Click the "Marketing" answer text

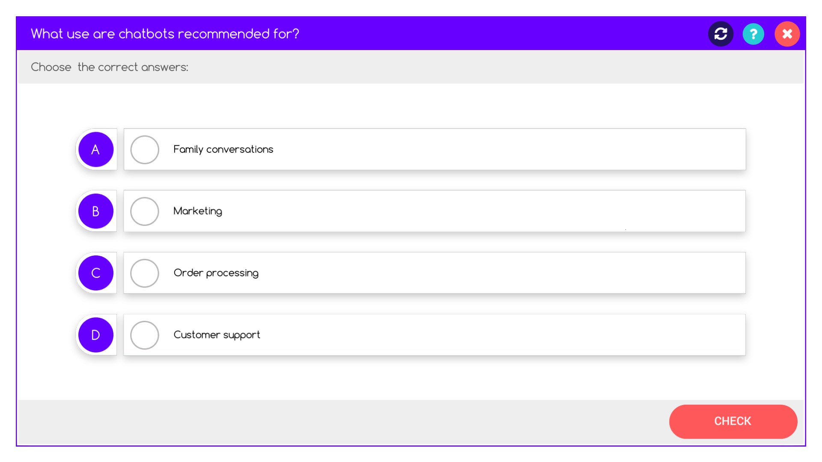tap(197, 211)
